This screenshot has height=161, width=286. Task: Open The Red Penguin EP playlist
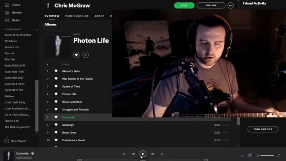pyautogui.click(x=17, y=127)
